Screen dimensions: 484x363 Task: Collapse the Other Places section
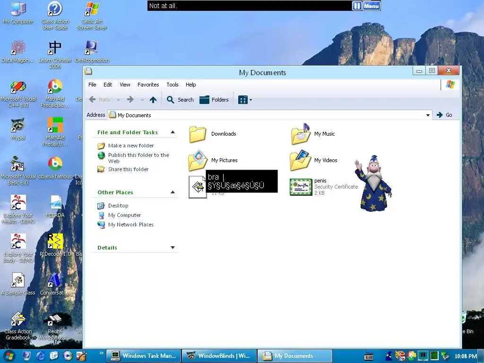(x=173, y=192)
